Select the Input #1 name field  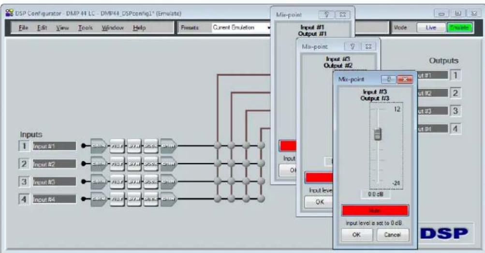pyautogui.click(x=54, y=146)
